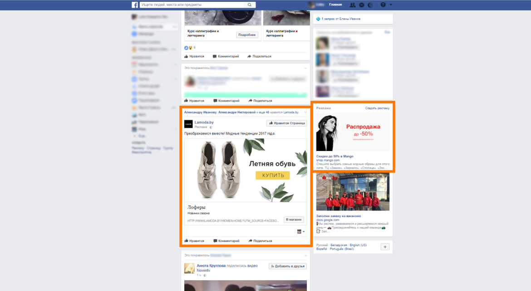Screen dimensions: 531x291
Task: Open the Lamoda.by post options chevron
Action: (305, 112)
